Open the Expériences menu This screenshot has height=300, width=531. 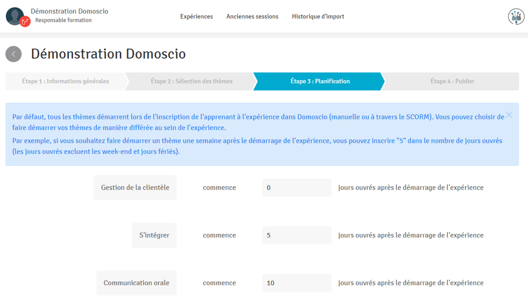click(196, 17)
